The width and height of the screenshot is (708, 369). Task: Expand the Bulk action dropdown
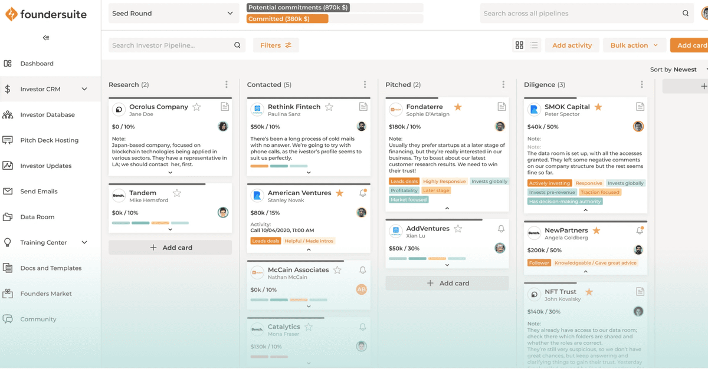tap(634, 45)
